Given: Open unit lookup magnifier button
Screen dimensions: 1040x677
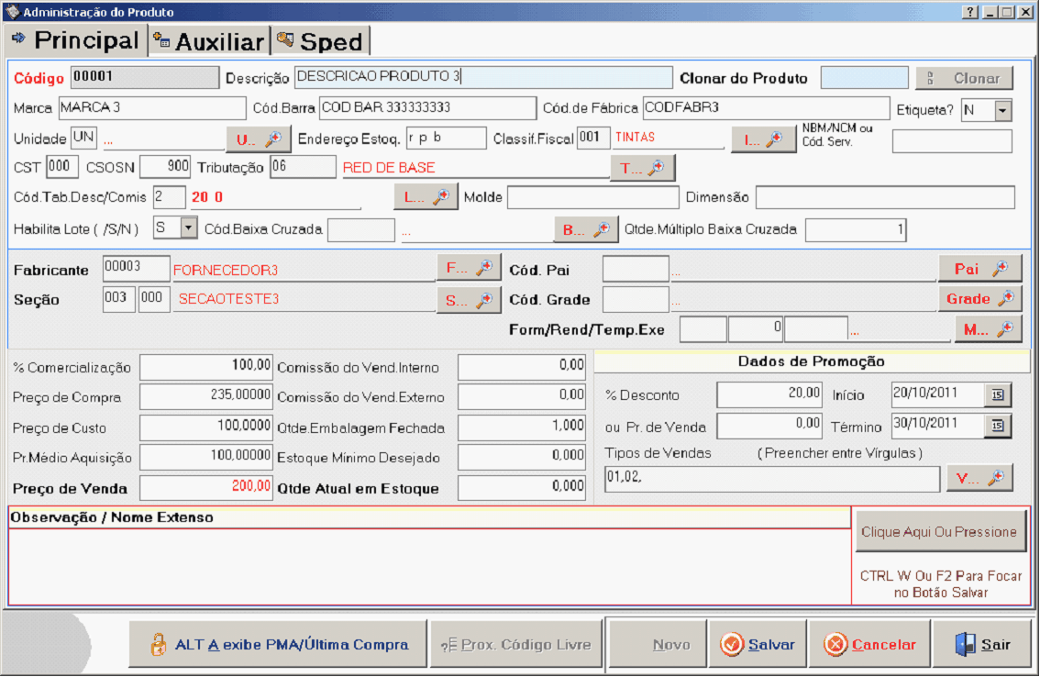Looking at the screenshot, I should point(259,139).
